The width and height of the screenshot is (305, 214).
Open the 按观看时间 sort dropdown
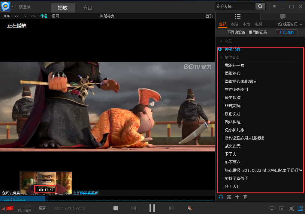coord(290,24)
